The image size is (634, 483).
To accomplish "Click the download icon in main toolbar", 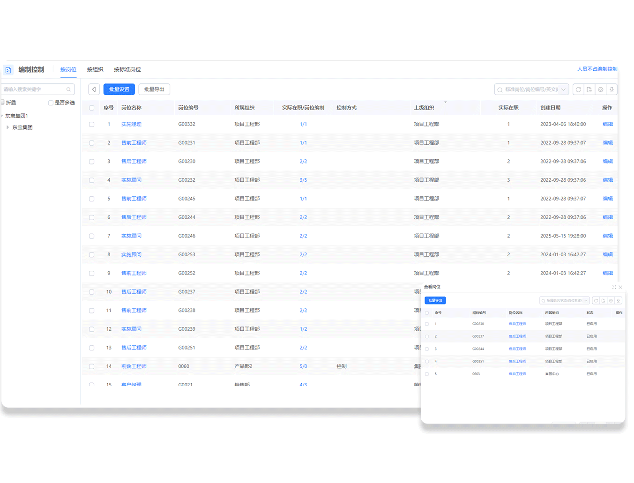I will coord(612,89).
